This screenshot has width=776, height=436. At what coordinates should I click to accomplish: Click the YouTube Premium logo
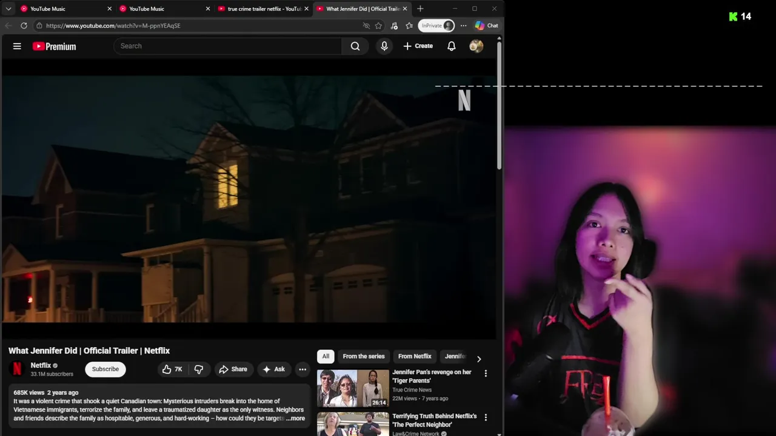(55, 46)
